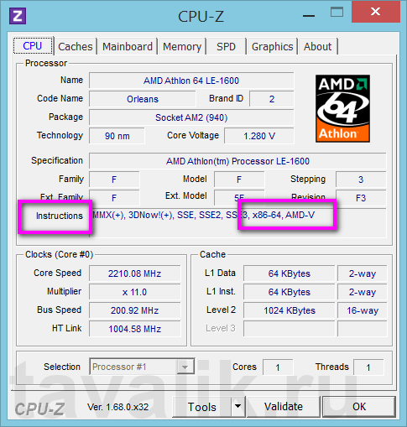Go to the SPD tab
Viewport: 407px width, 427px height.
[226, 46]
